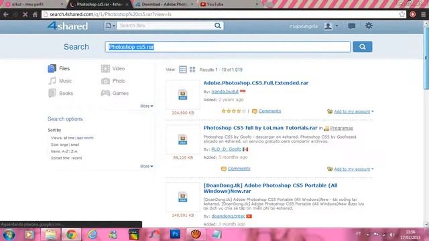Viewport: 429px width, 241px height.
Task: Select the Books category
Action: [60, 93]
